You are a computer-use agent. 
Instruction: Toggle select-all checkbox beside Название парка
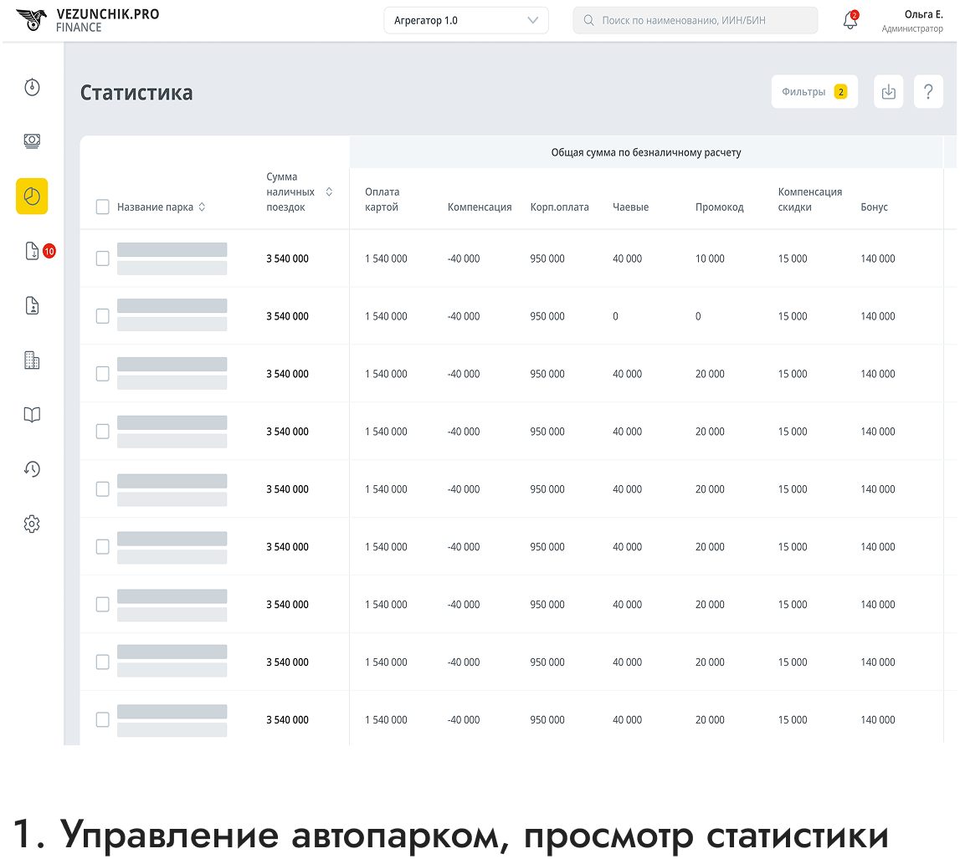pos(102,207)
